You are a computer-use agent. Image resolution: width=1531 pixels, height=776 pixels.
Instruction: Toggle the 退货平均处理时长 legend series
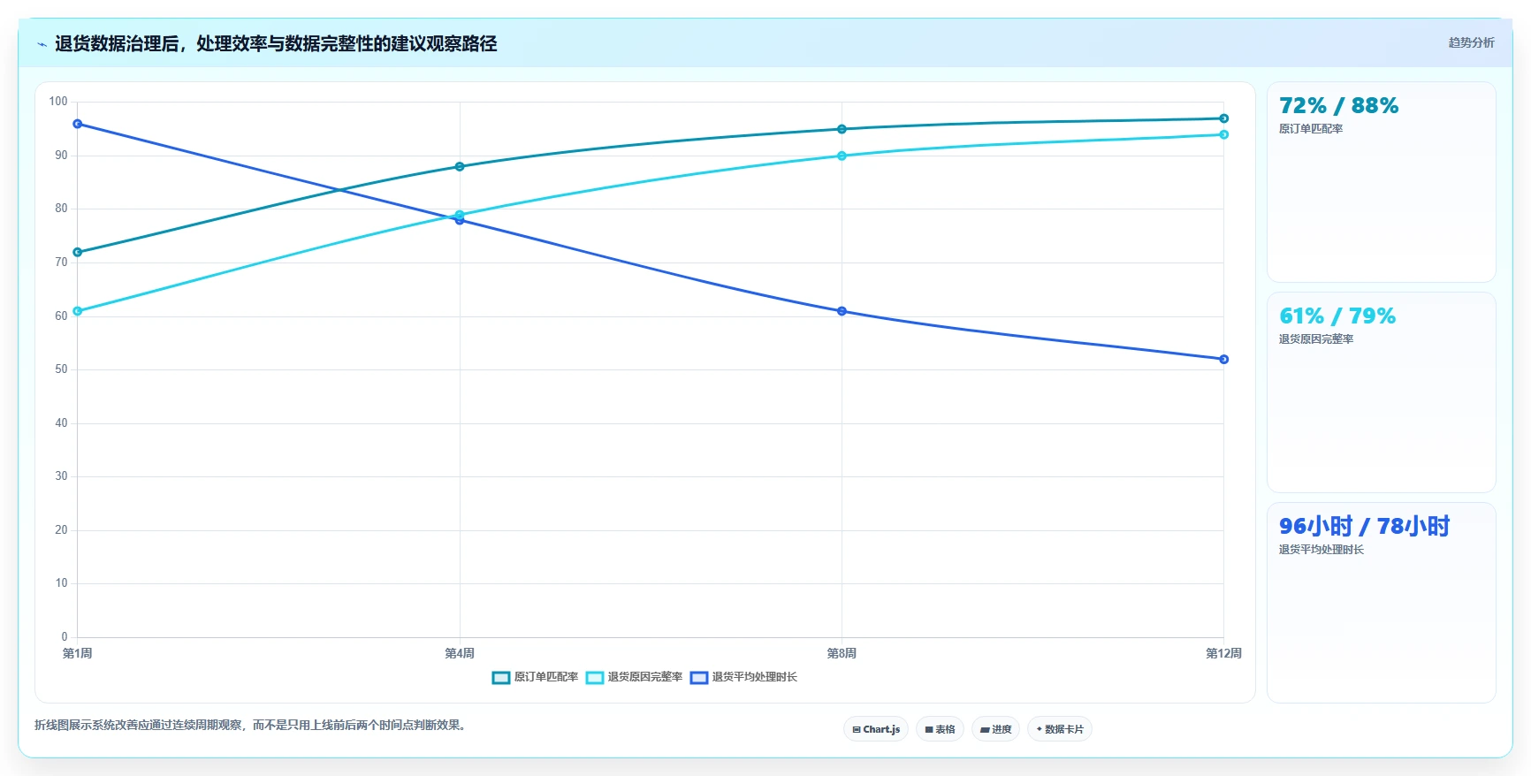click(743, 677)
